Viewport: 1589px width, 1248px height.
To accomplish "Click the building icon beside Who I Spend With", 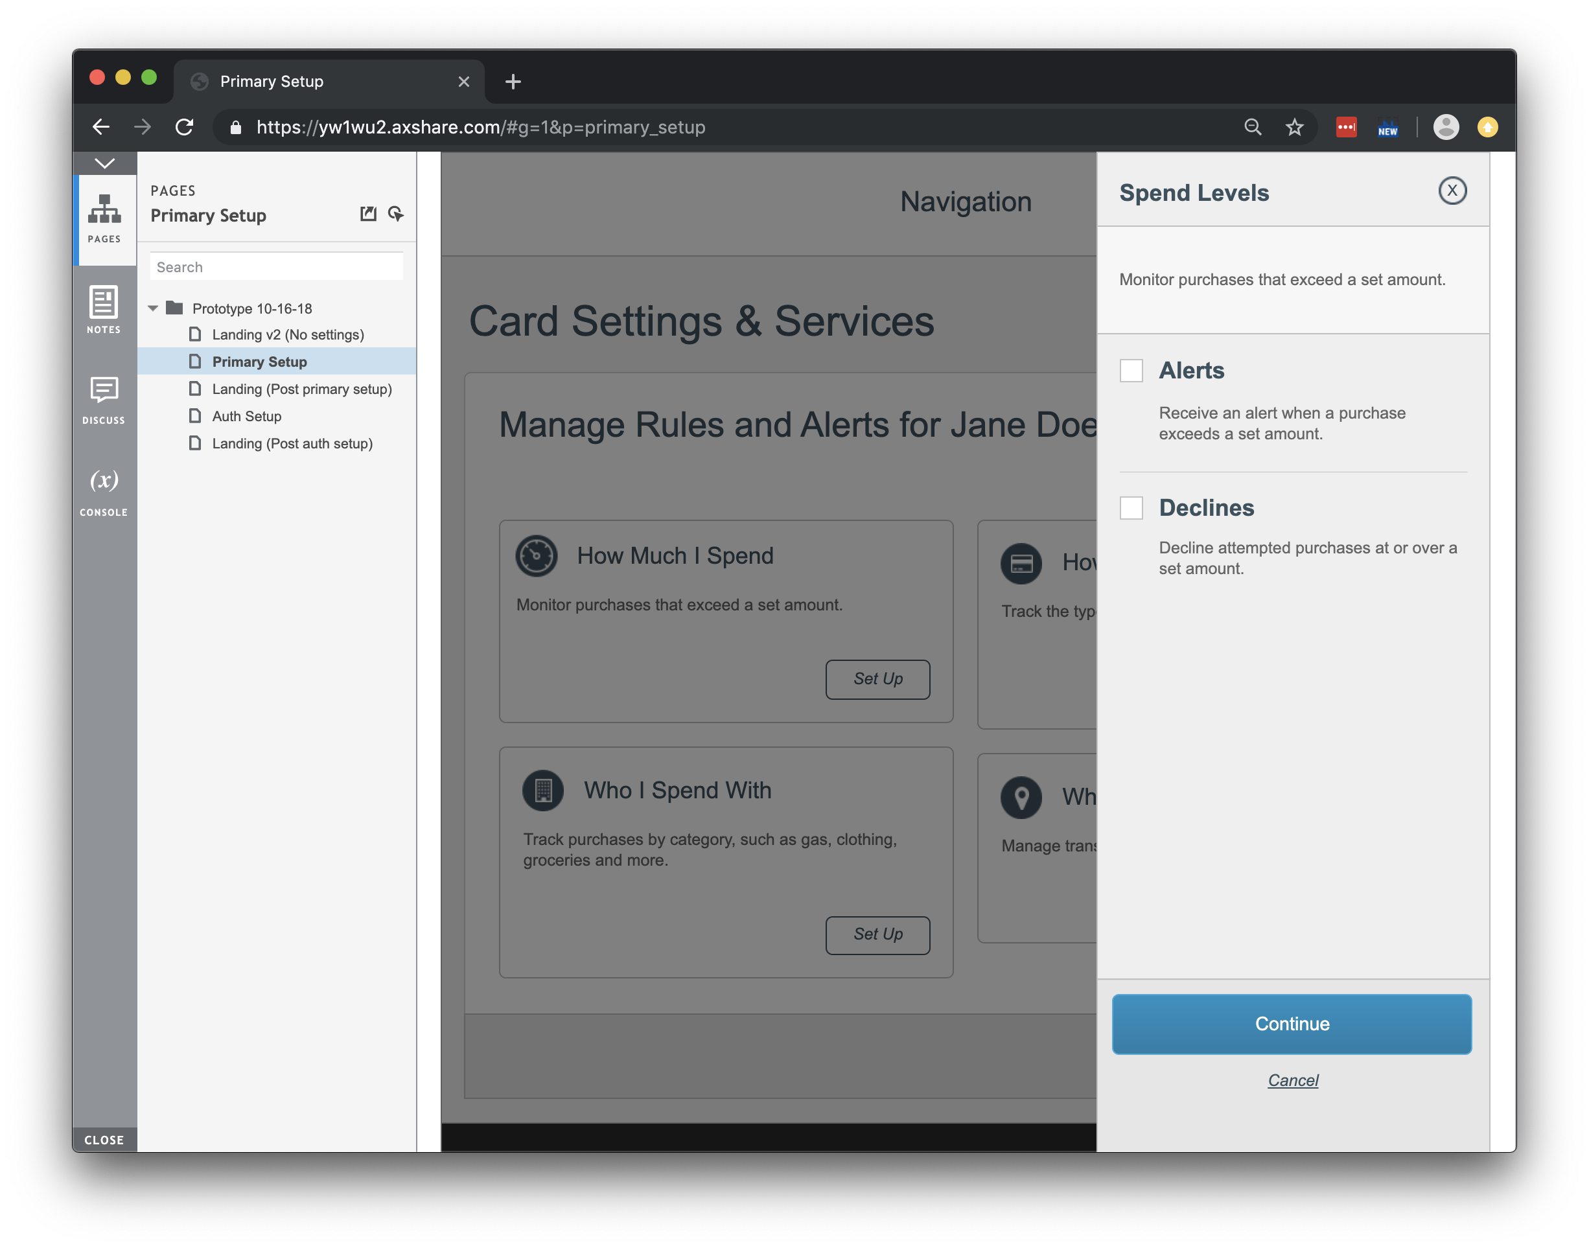I will (543, 791).
